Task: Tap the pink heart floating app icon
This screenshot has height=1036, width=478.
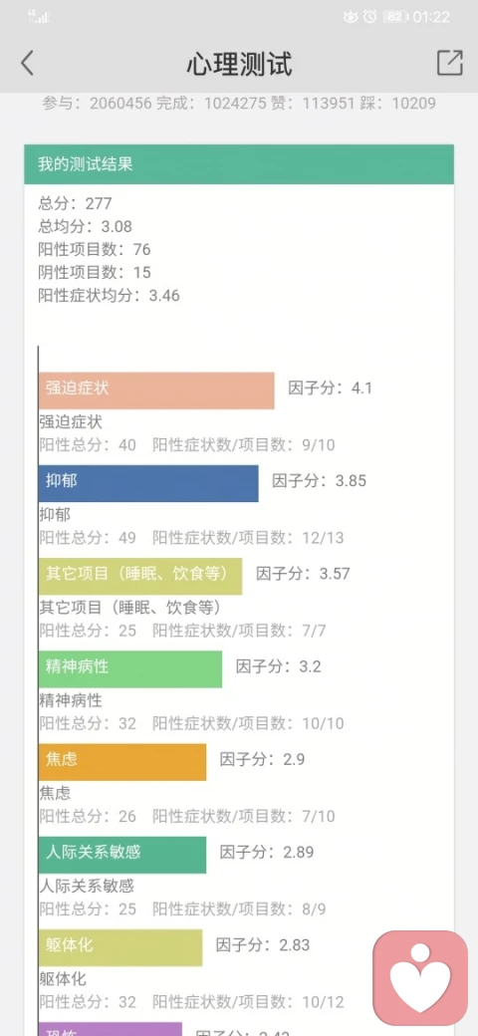Action: (420, 978)
